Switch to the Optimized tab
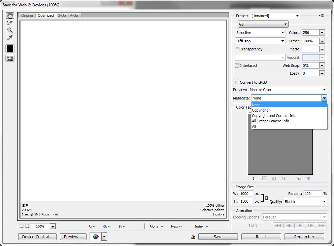This screenshot has height=246, width=334. [x=46, y=15]
